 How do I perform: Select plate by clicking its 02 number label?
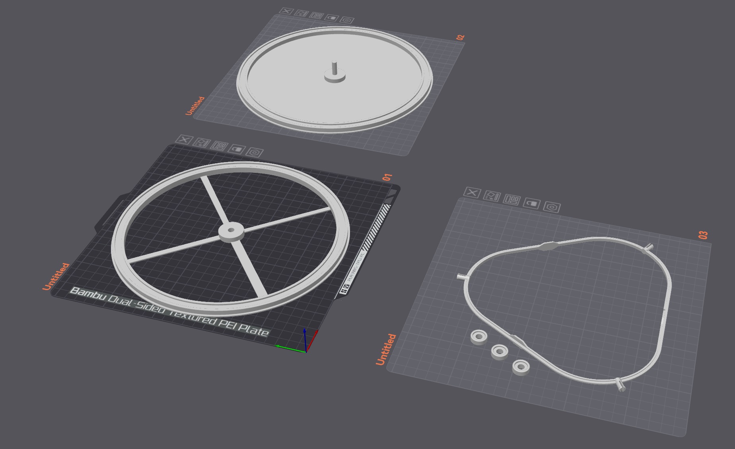[459, 38]
